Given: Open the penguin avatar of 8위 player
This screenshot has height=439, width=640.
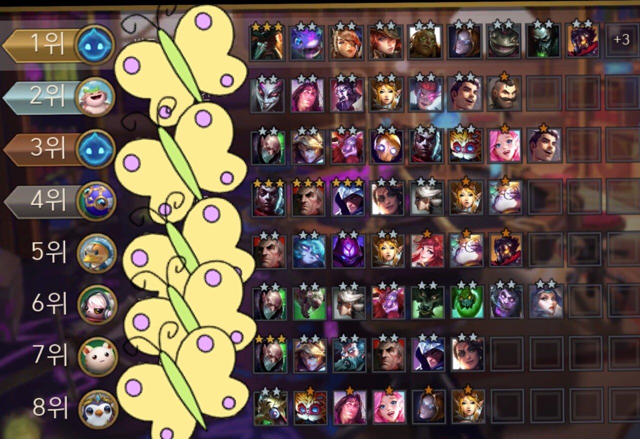Looking at the screenshot, I should click(98, 409).
